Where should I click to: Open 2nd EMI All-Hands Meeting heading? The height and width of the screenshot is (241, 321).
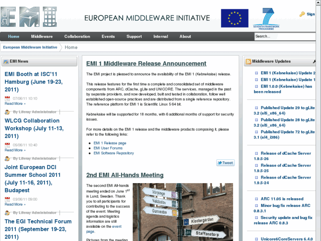[125, 175]
